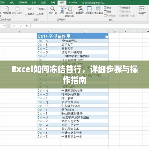Toggle the 标题 headings checkbox
This screenshot has height=149, width=149.
(x=40, y=14)
